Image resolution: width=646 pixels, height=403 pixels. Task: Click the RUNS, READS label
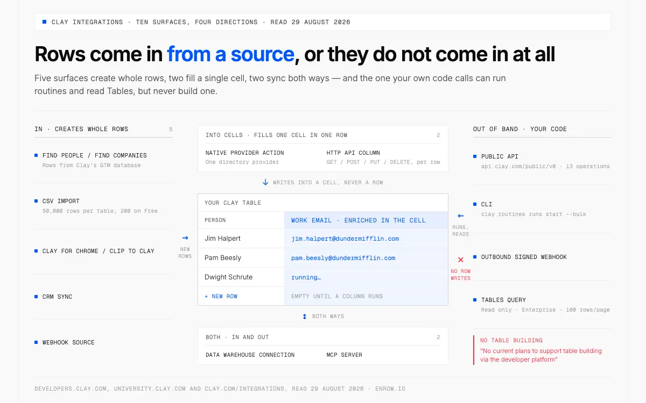pos(461,231)
